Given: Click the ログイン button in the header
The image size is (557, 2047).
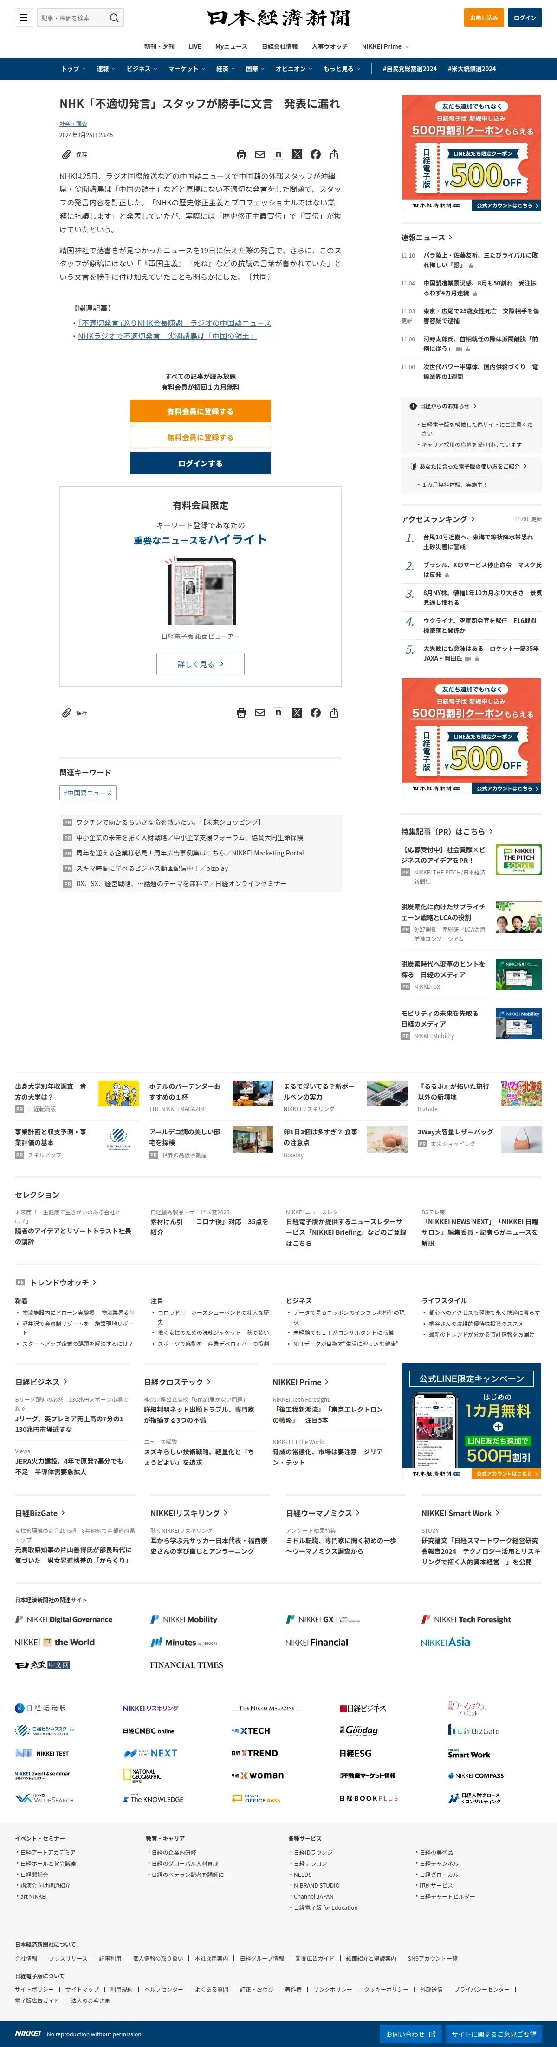Looking at the screenshot, I should (525, 18).
